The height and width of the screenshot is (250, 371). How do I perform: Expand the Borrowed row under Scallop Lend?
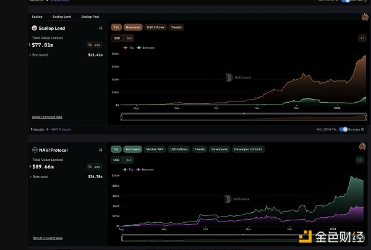tap(30, 54)
